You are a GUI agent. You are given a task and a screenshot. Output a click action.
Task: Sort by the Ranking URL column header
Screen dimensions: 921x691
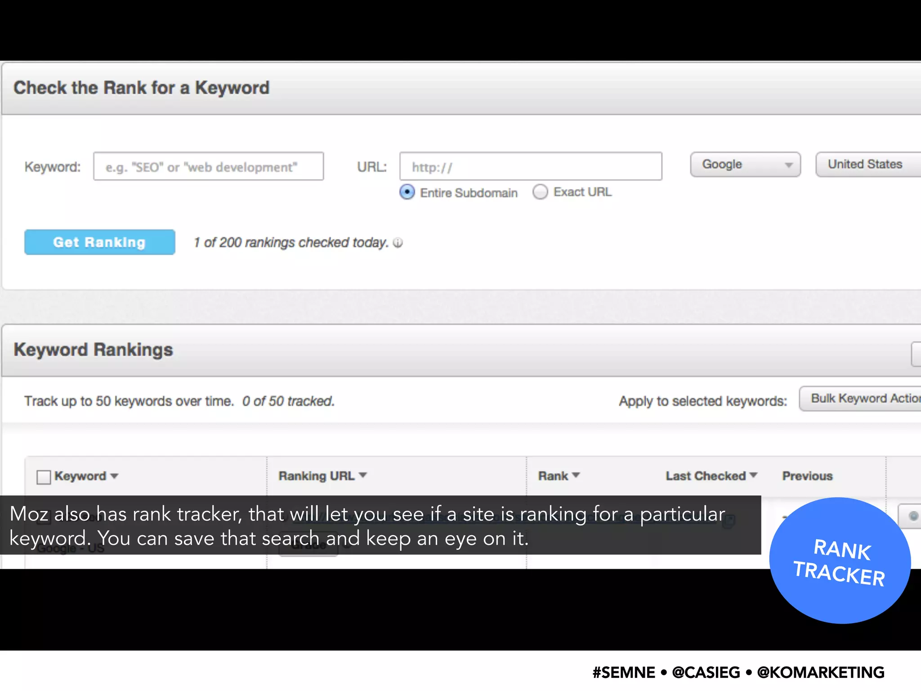pyautogui.click(x=322, y=476)
